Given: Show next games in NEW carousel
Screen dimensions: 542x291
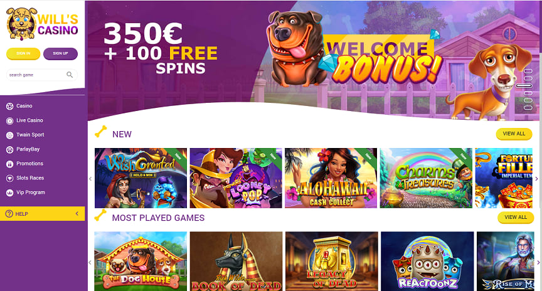Looking at the screenshot, I should (536, 179).
